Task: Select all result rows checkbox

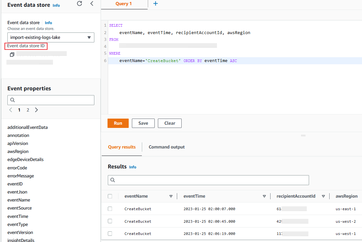Action: click(x=110, y=196)
